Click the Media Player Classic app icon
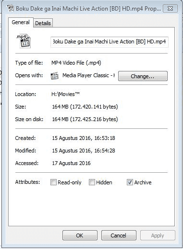This screenshot has width=183, height=249. click(54, 76)
